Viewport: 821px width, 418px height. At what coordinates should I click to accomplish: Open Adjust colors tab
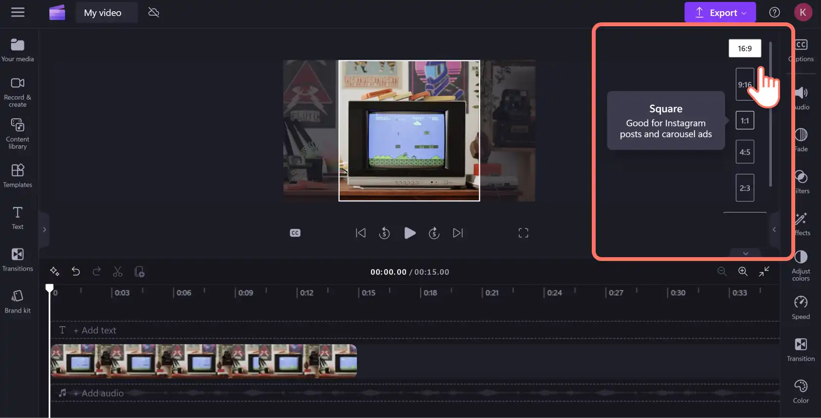[801, 265]
